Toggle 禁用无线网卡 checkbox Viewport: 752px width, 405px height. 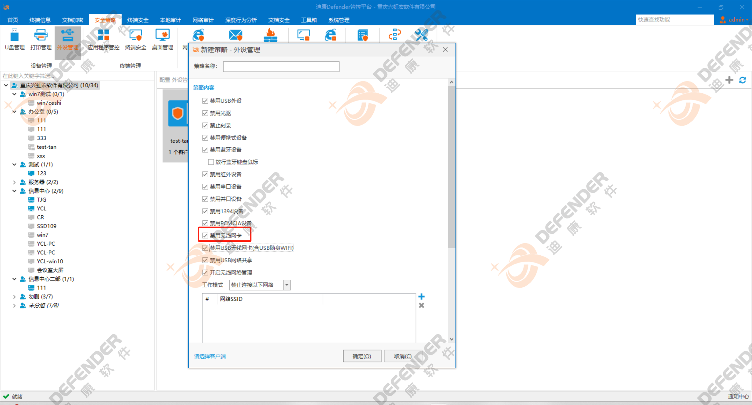click(x=205, y=236)
